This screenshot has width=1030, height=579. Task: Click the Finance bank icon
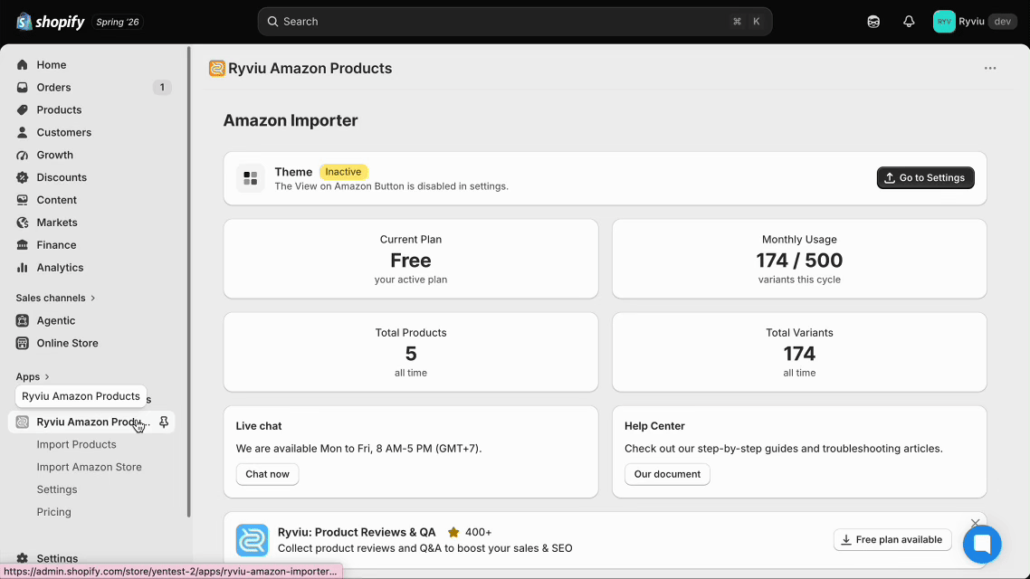click(23, 245)
